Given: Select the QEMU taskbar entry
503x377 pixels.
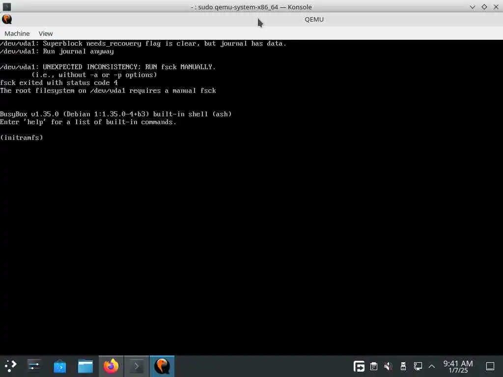Looking at the screenshot, I should coord(162,366).
